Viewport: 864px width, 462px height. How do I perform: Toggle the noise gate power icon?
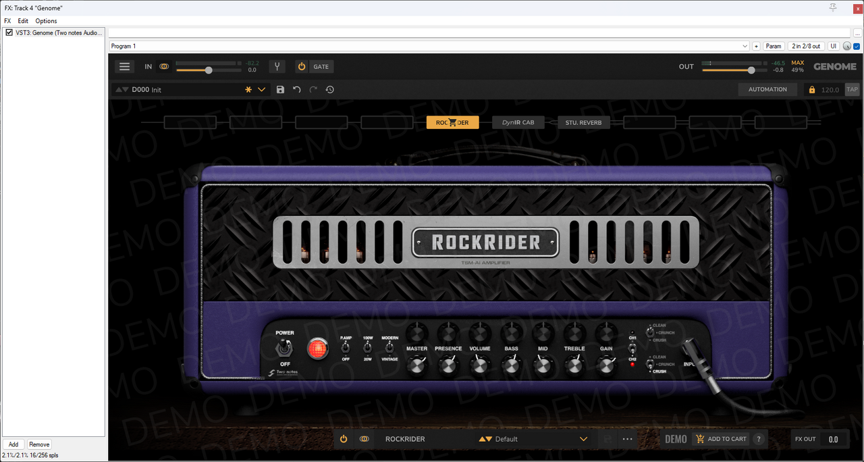[302, 67]
